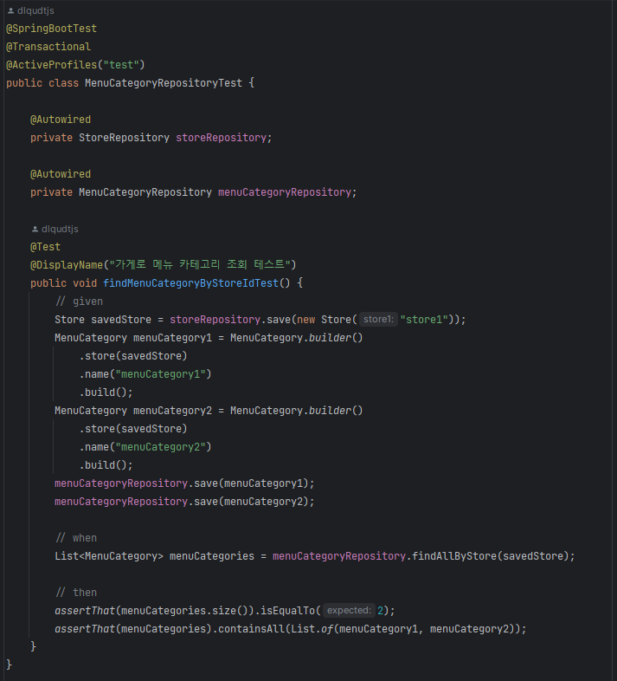The width and height of the screenshot is (617, 681).
Task: Click the author hint 'dlqudtjs' above the class
Action: coord(35,10)
